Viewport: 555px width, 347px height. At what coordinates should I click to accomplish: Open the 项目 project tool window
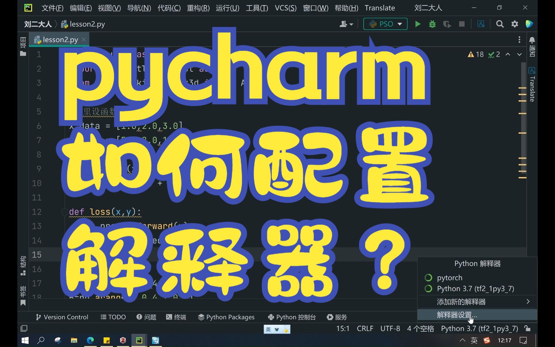coord(23,47)
